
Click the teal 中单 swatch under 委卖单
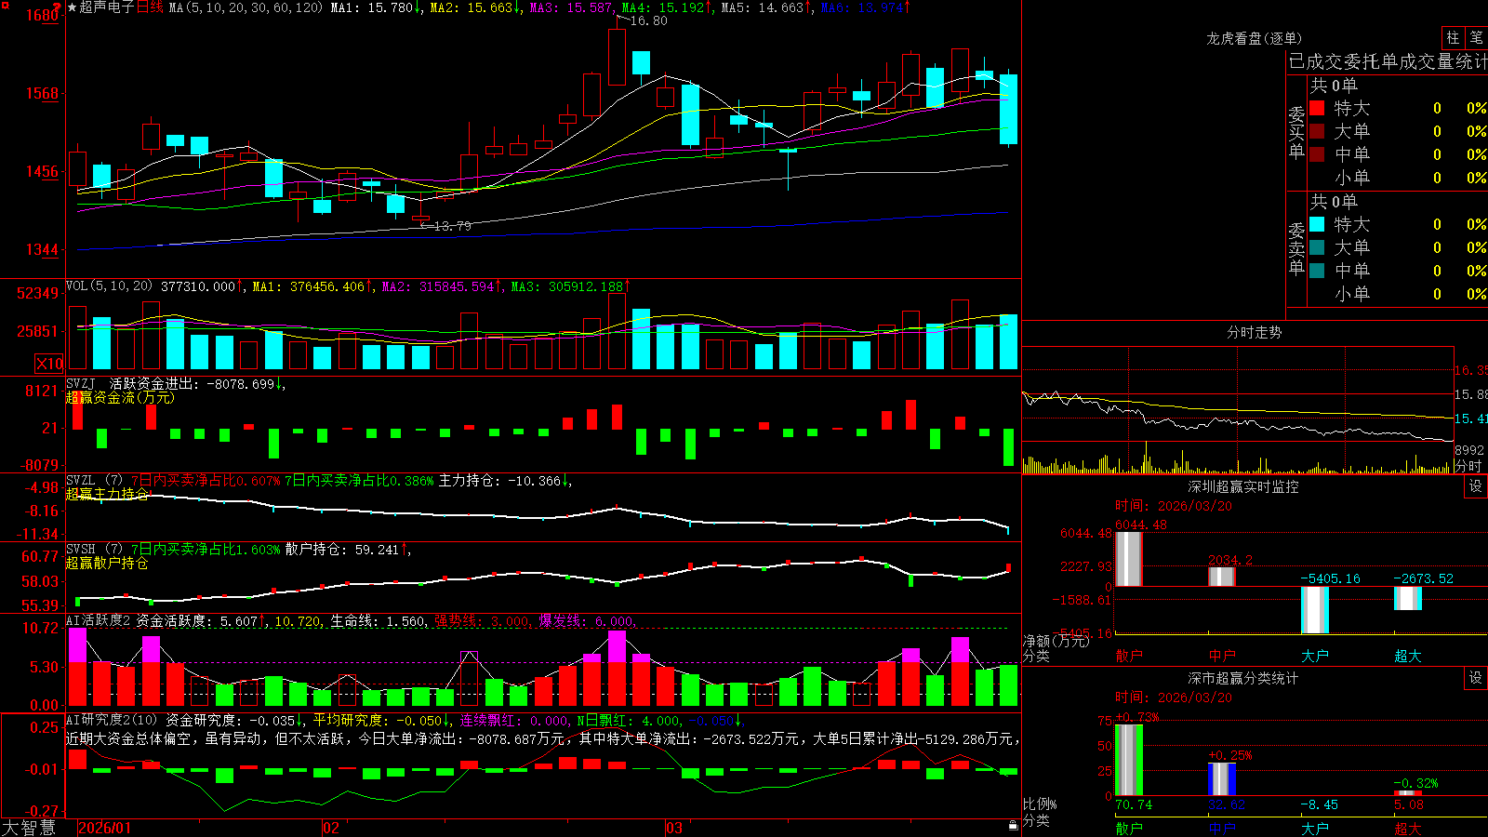(1317, 271)
